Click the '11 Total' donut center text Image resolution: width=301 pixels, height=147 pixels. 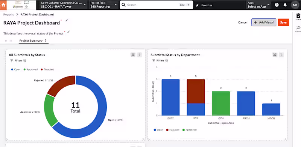tap(75, 107)
